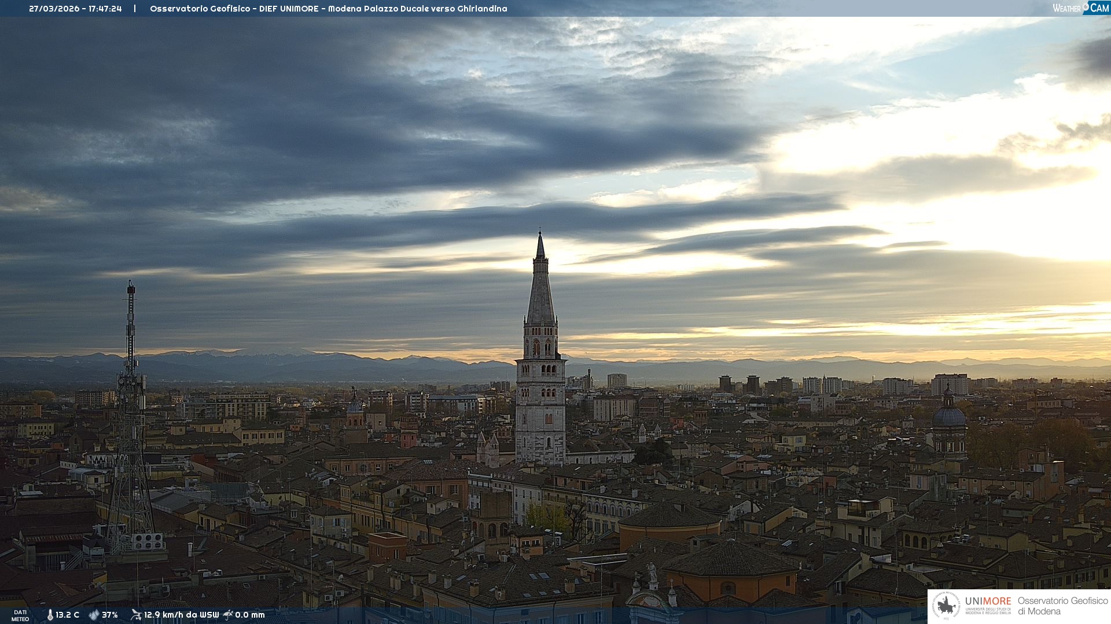Click Osservatorio Geofisico di Modena text
Viewport: 1111px width, 624px height.
pyautogui.click(x=1062, y=606)
